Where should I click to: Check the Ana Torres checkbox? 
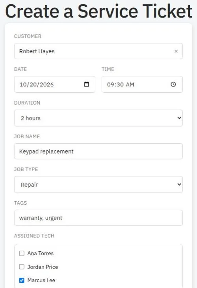22,253
